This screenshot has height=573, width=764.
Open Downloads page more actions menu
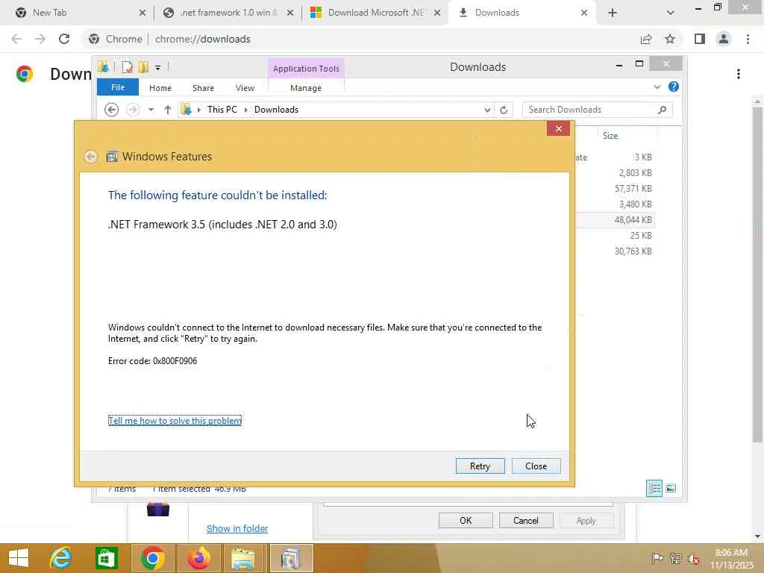point(739,74)
